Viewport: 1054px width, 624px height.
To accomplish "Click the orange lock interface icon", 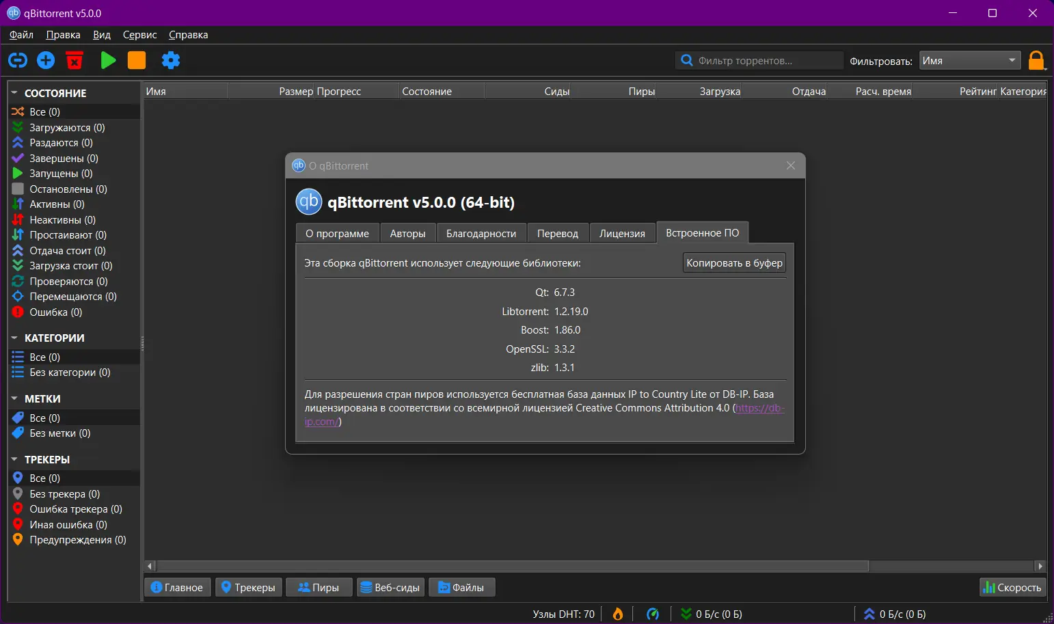I will click(1037, 60).
